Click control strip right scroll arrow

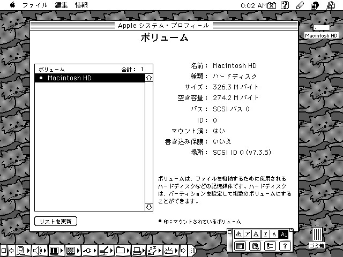183,251
